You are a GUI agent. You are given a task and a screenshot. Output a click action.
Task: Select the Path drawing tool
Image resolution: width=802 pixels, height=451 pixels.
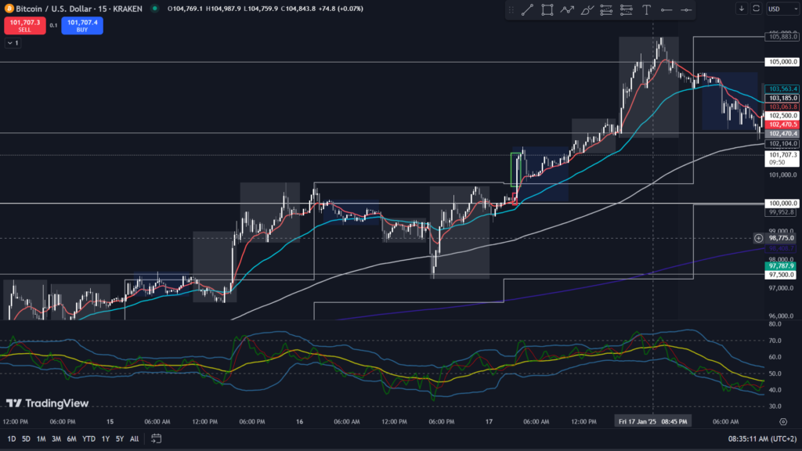[x=567, y=10]
